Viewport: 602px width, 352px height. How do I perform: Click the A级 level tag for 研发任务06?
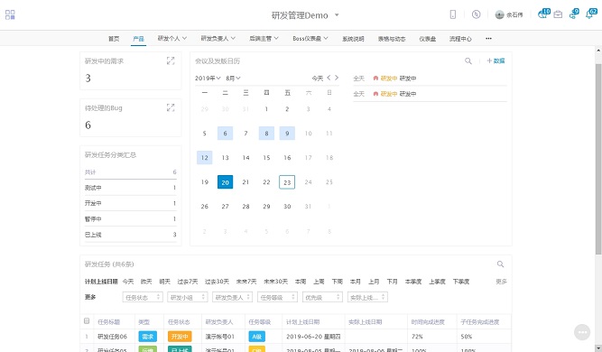pos(257,337)
